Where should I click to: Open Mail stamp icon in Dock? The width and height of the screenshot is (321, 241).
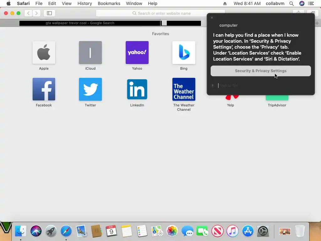[x=81, y=231]
